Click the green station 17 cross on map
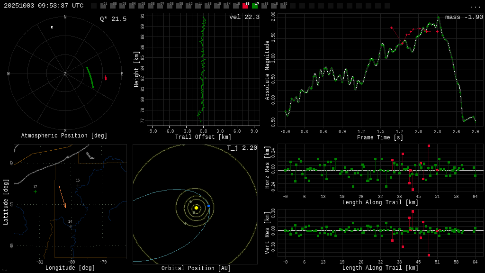Image resolution: width=485 pixels, height=273 pixels. pyautogui.click(x=35, y=192)
